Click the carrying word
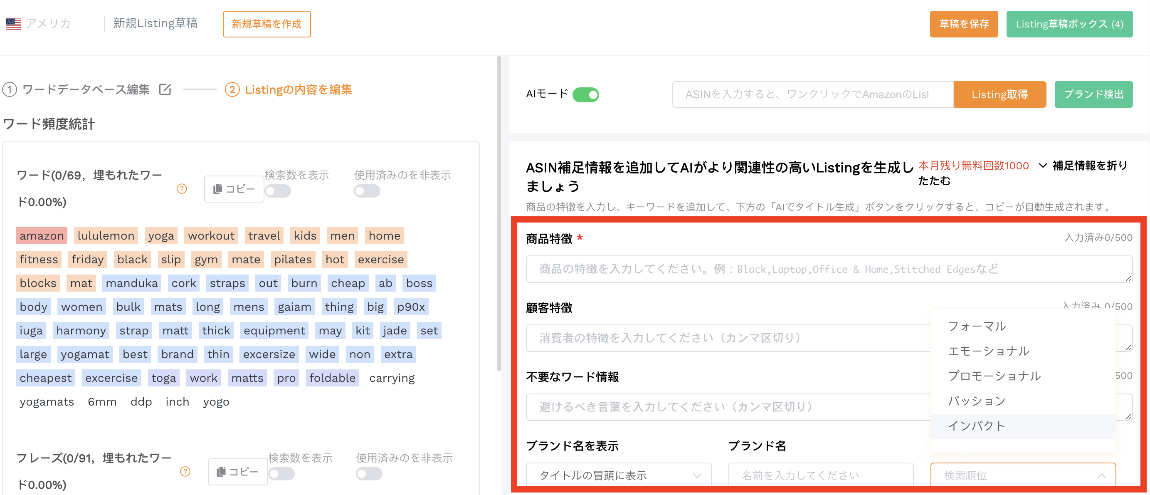The width and height of the screenshot is (1150, 495). click(x=392, y=378)
